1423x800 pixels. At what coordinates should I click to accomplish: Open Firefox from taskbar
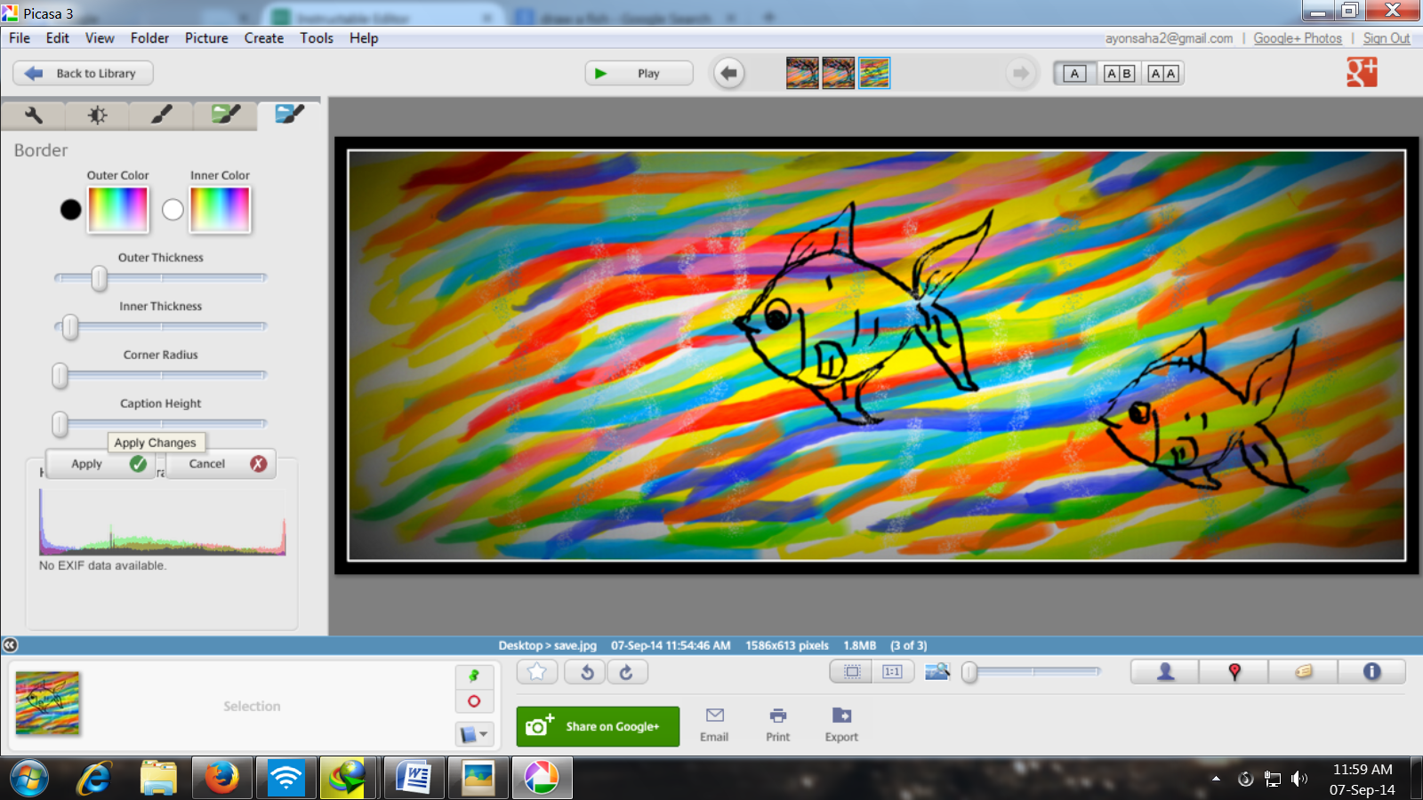221,778
